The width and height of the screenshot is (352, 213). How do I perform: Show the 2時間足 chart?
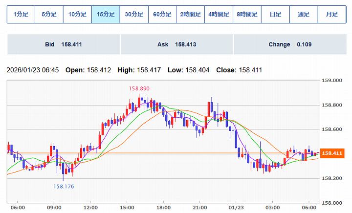[191, 15]
